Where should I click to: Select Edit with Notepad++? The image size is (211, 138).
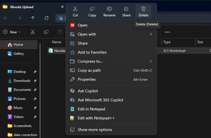(x=111, y=118)
